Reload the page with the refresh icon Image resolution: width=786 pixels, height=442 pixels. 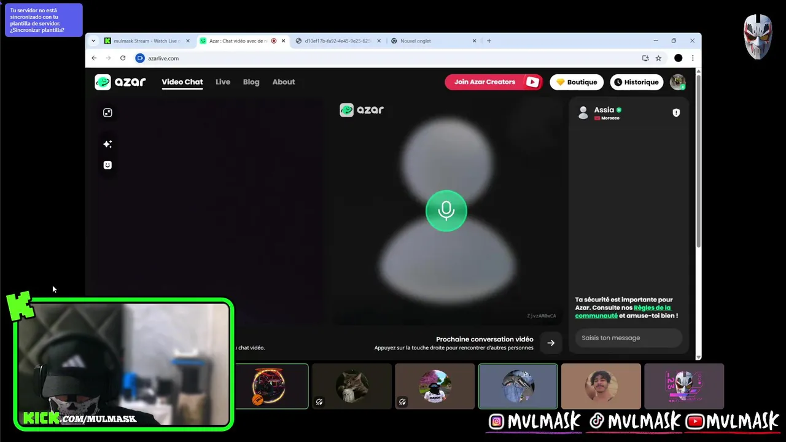123,58
